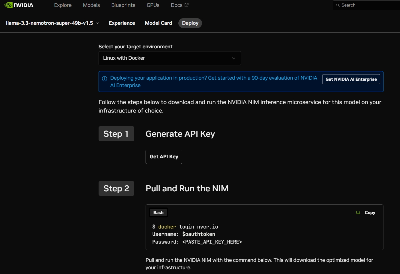Select the Deploy tab
400x274 pixels.
tap(190, 23)
